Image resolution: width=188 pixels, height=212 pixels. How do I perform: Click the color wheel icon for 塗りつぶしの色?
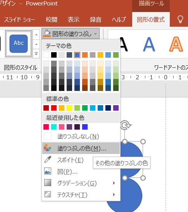[x=48, y=147]
